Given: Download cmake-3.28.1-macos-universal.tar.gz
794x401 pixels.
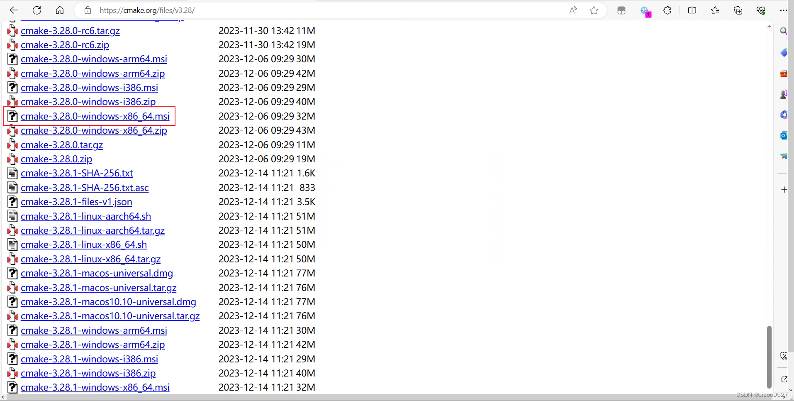Looking at the screenshot, I should pos(99,288).
